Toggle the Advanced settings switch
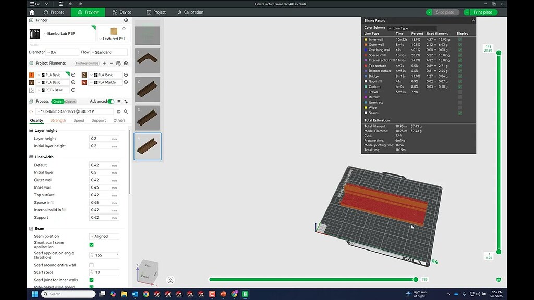534x300 pixels. pyautogui.click(x=111, y=102)
